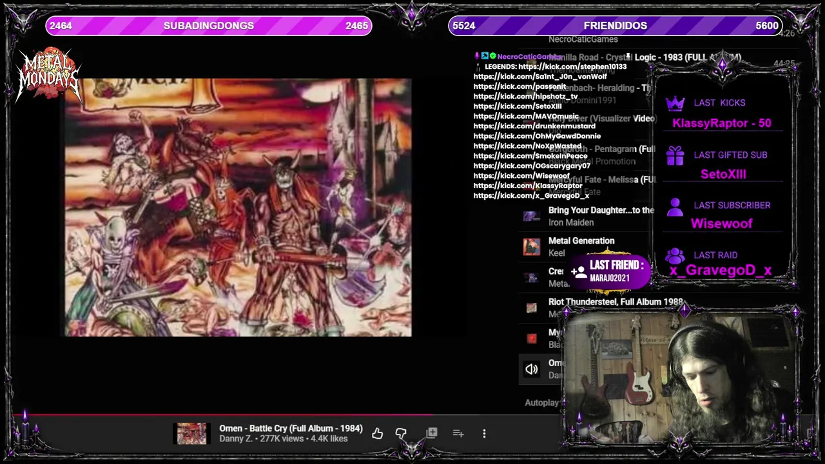Open the kick.com/hipshotz_tv chat link
The image size is (825, 464).
[526, 96]
